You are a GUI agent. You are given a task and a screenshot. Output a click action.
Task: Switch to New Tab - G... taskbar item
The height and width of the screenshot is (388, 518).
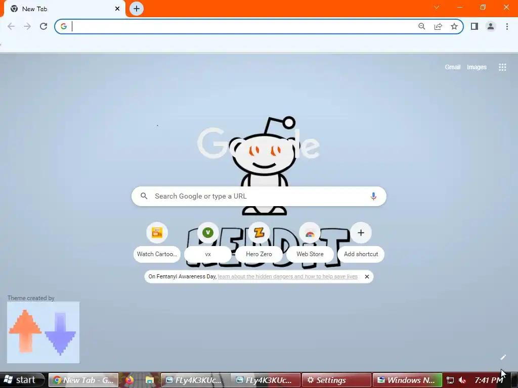83,380
